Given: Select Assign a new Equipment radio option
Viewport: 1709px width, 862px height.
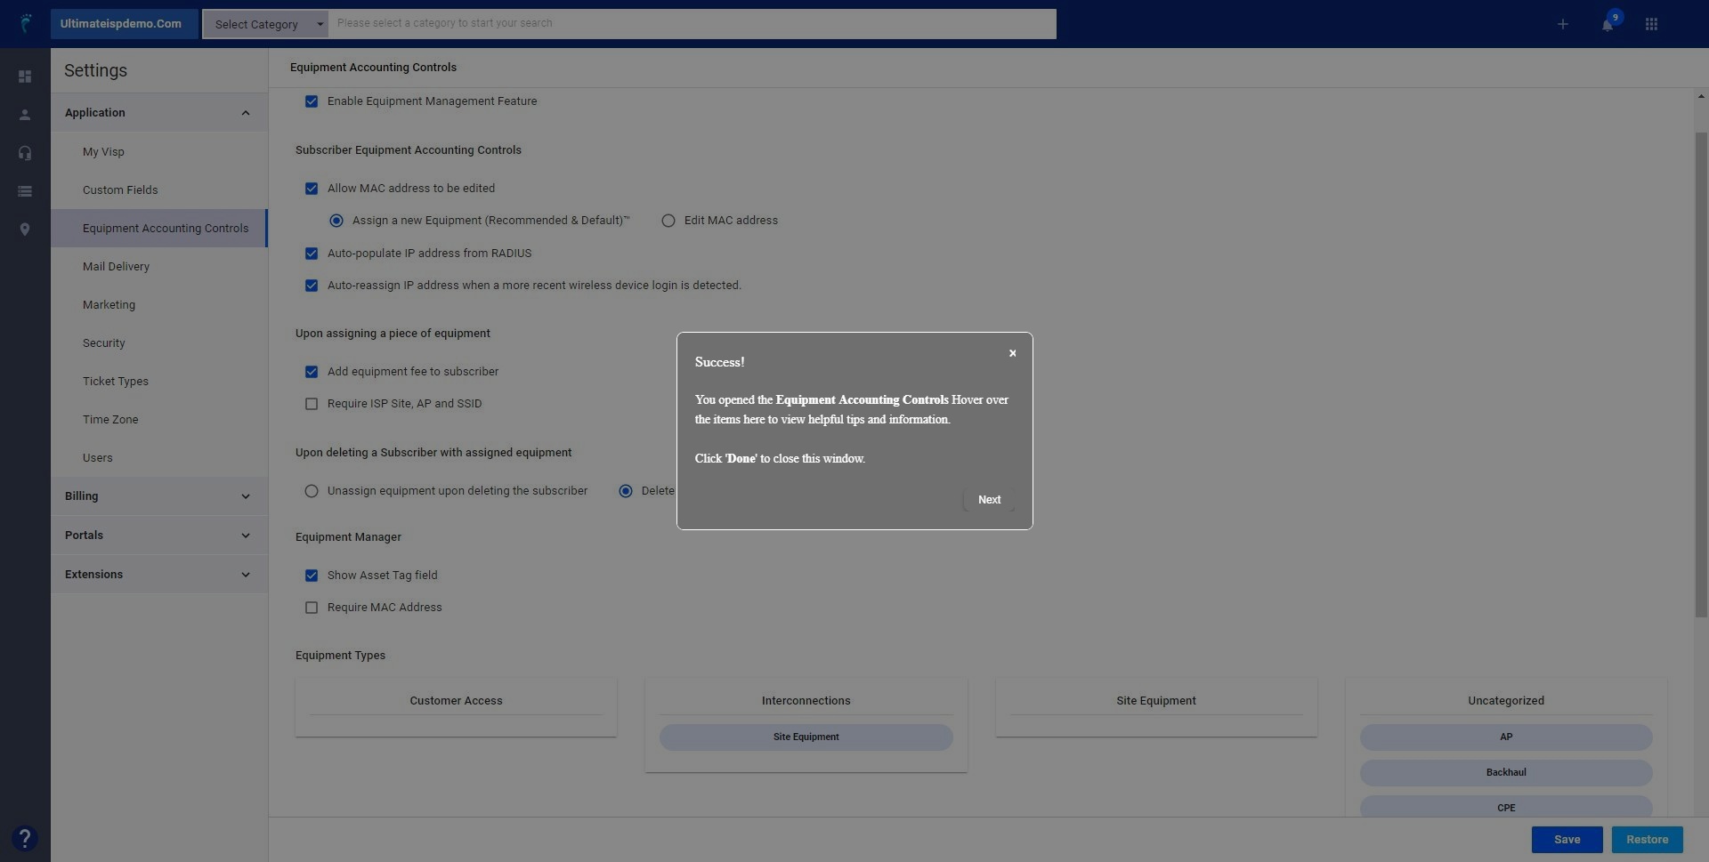Looking at the screenshot, I should pos(336,221).
